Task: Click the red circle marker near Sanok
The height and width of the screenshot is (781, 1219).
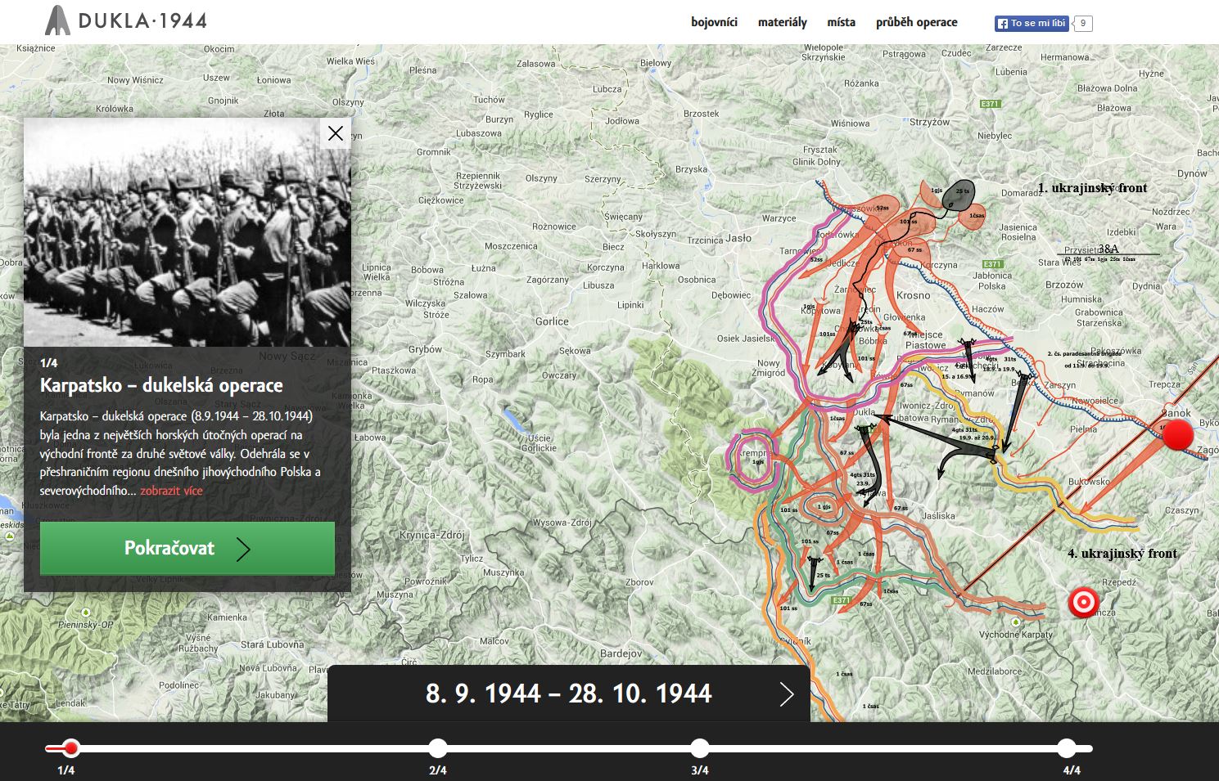Action: tap(1178, 434)
